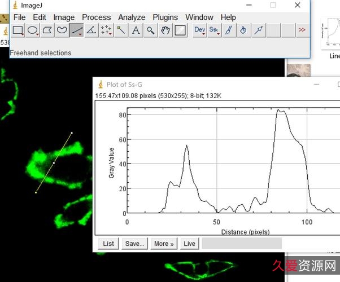Image resolution: width=340 pixels, height=282 pixels.
Task: Choose the Polygon selection tool
Action: point(47,30)
